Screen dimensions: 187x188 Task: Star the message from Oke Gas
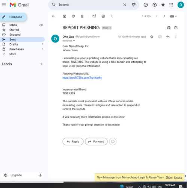click(x=152, y=36)
